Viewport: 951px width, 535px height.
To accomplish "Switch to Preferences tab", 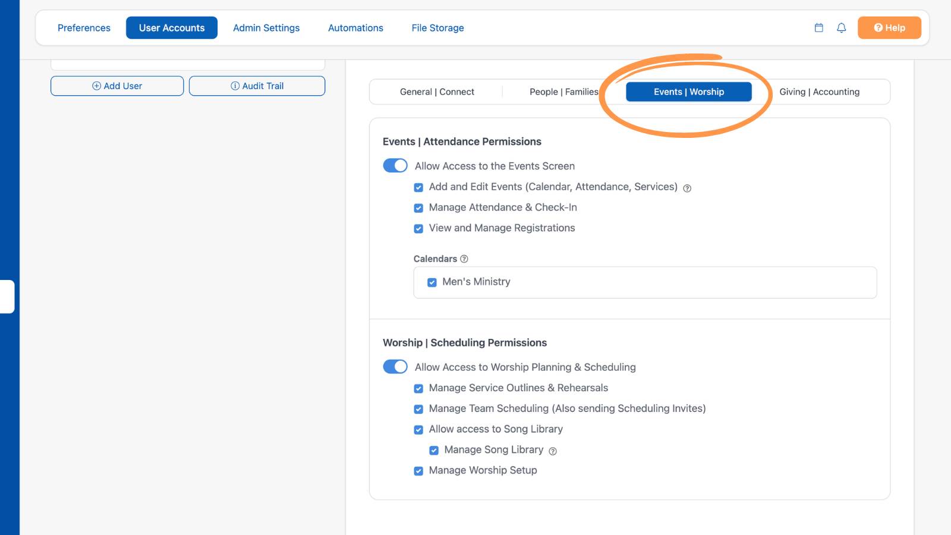I will coord(84,28).
